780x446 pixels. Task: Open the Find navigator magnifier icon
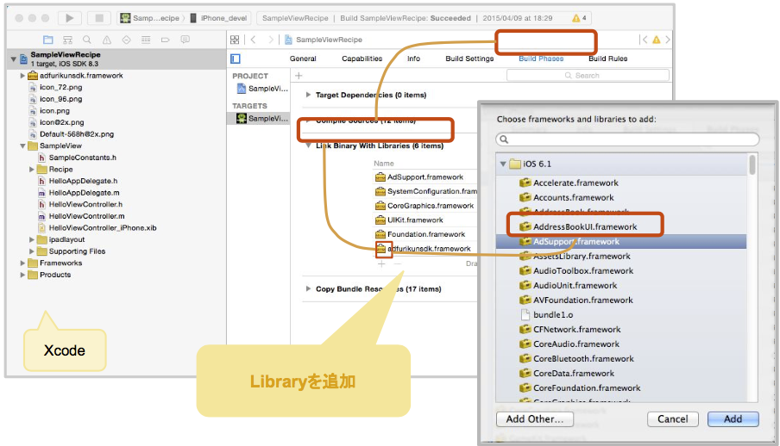tap(87, 40)
